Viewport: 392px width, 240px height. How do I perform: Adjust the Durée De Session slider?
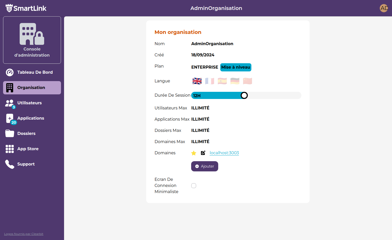point(244,95)
